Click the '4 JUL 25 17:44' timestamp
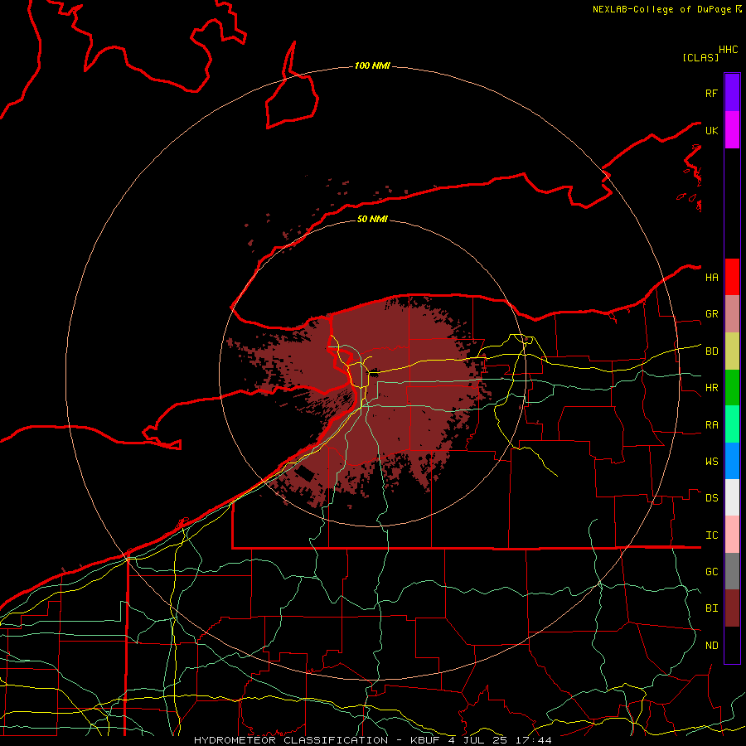Image resolution: width=746 pixels, height=746 pixels. (x=500, y=740)
